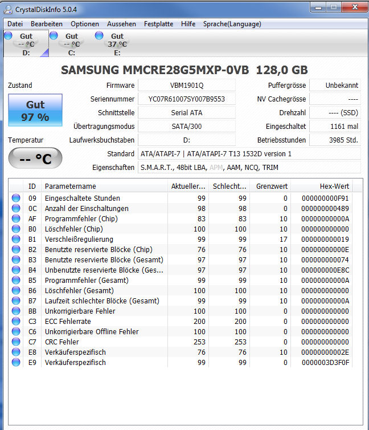Click the Hex-Wert column header

click(x=322, y=186)
